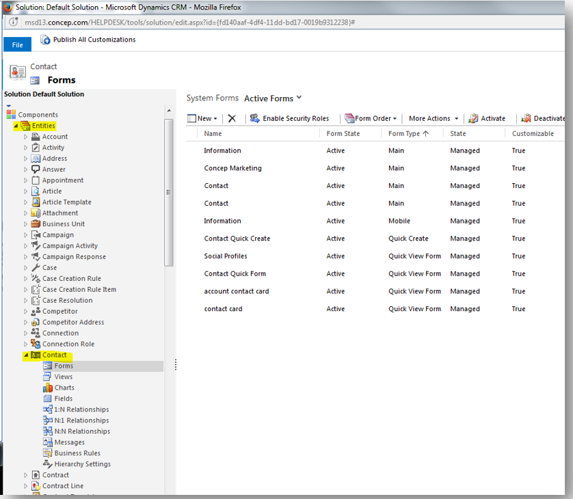Expand the Account entity node
This screenshot has width=573, height=499.
25,137
